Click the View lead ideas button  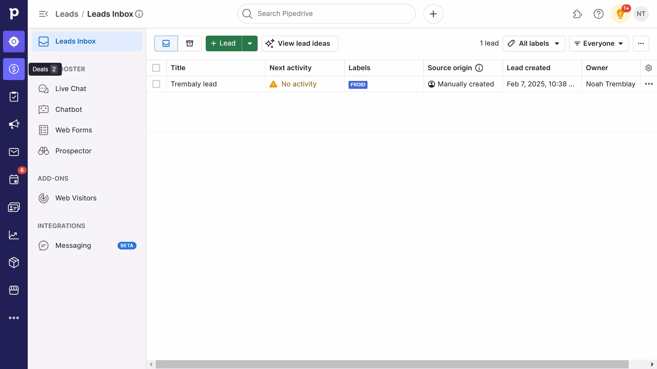300,43
